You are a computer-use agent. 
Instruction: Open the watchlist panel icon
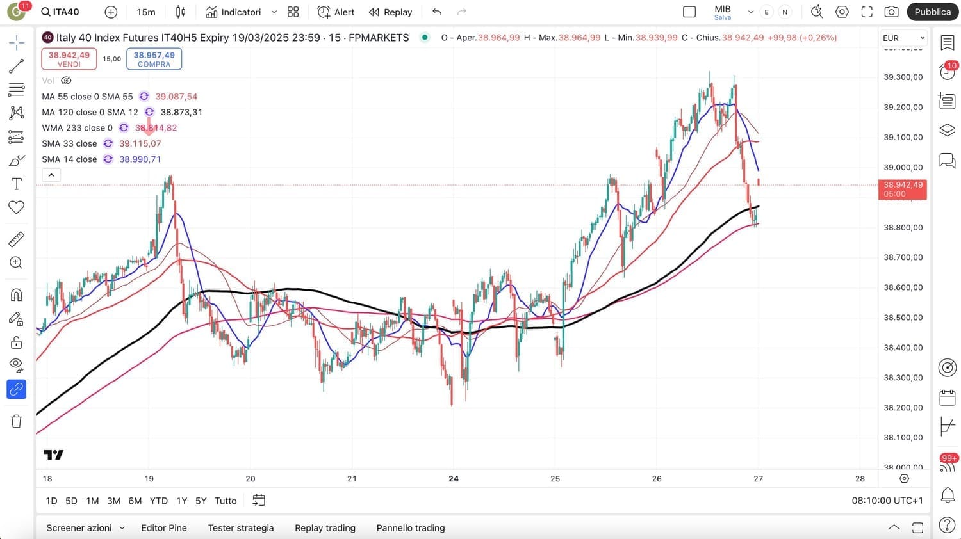coord(948,43)
